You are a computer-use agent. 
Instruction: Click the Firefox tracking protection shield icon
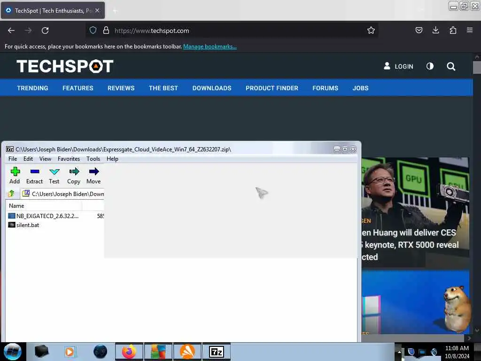pos(93,30)
